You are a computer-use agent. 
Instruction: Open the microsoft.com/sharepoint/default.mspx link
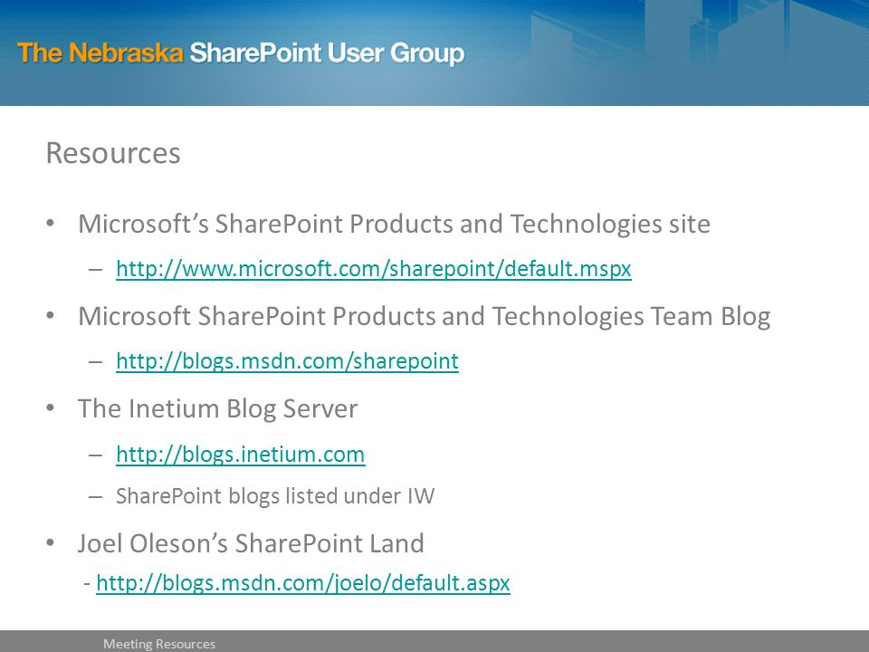click(x=374, y=269)
